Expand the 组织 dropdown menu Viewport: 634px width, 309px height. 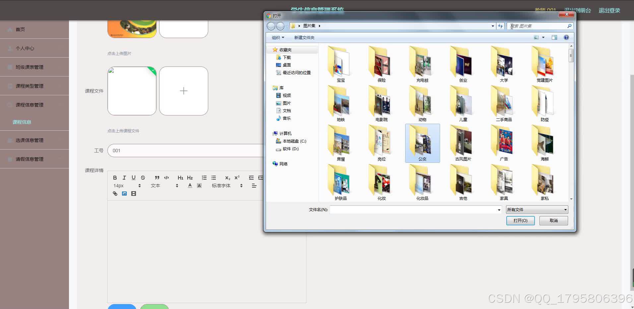coord(278,37)
